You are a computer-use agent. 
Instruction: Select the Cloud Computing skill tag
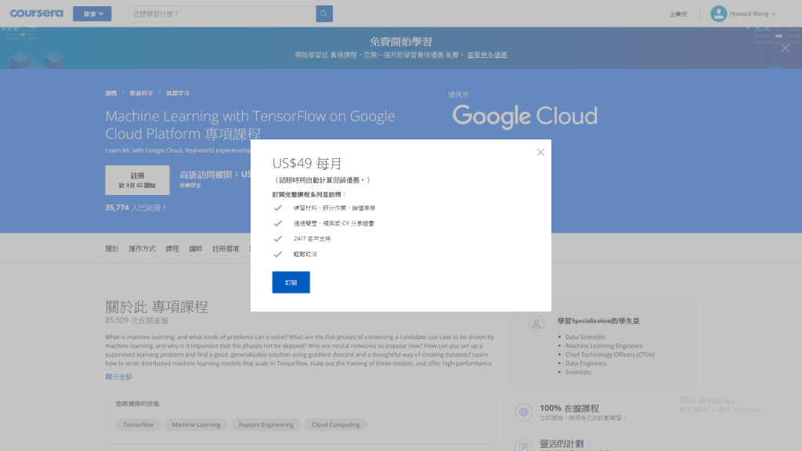tap(335, 424)
